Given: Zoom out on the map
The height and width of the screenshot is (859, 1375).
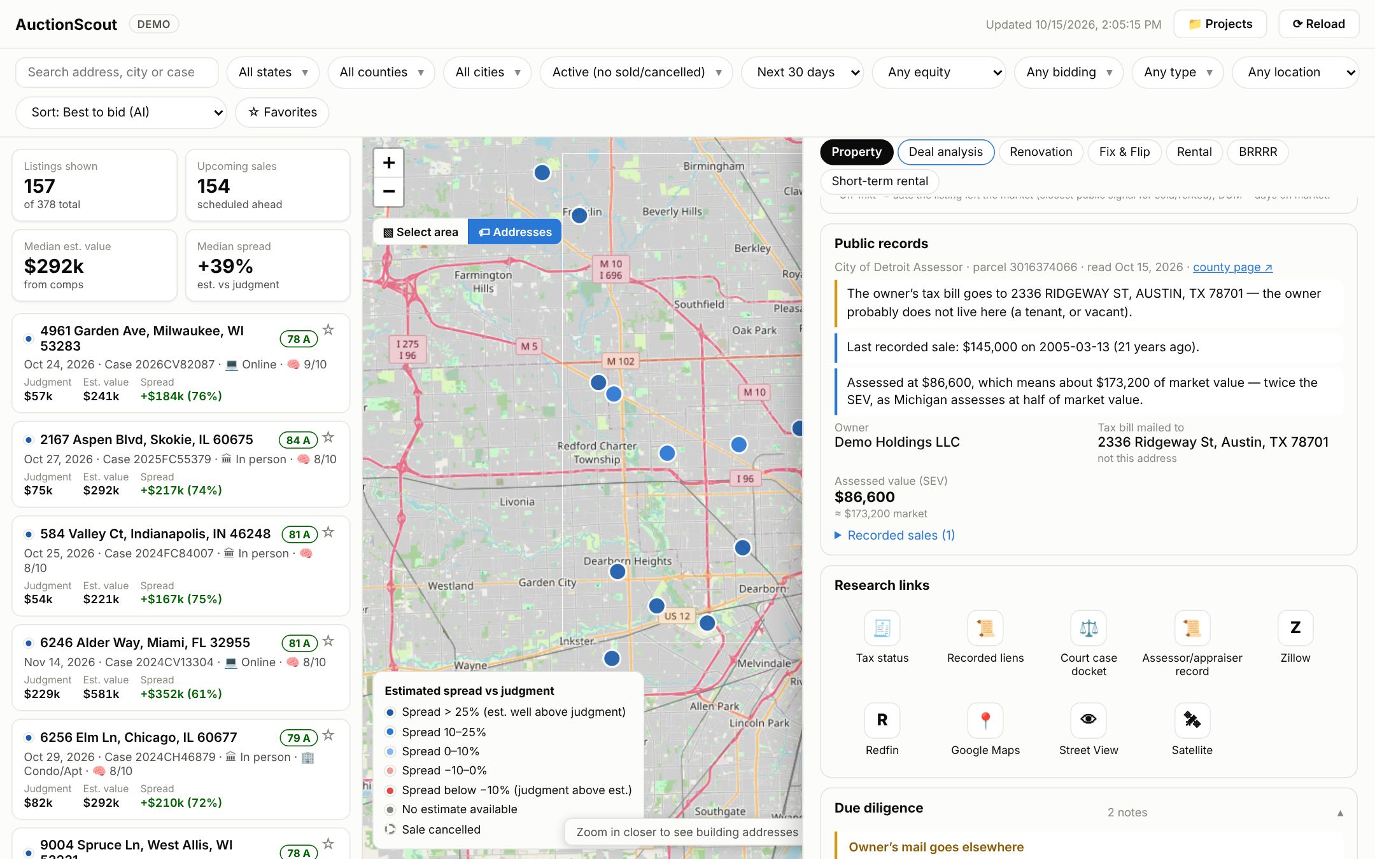Looking at the screenshot, I should (x=388, y=192).
